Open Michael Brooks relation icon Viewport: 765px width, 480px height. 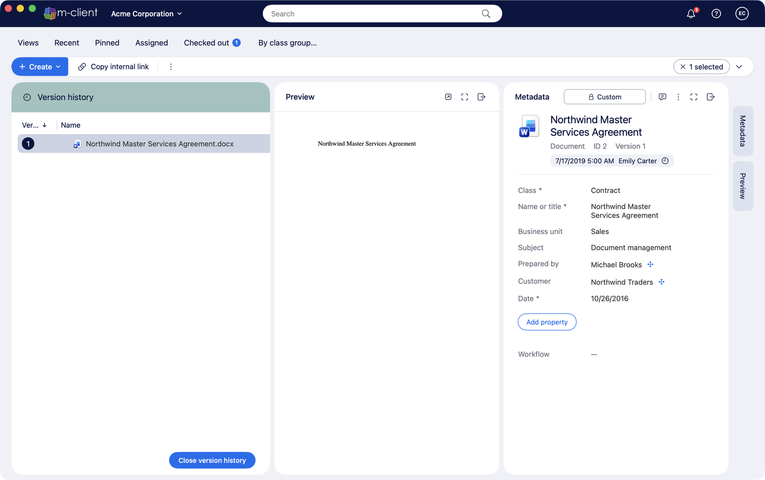[650, 265]
